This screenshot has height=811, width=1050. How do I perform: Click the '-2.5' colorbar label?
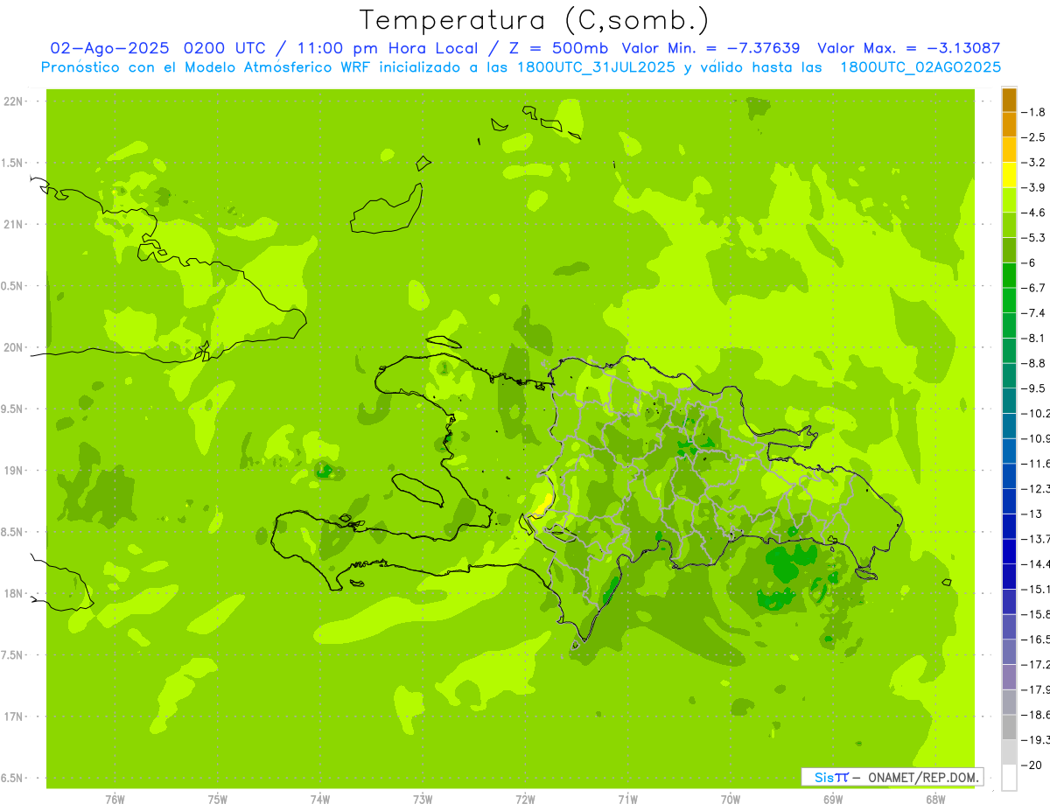click(1034, 137)
